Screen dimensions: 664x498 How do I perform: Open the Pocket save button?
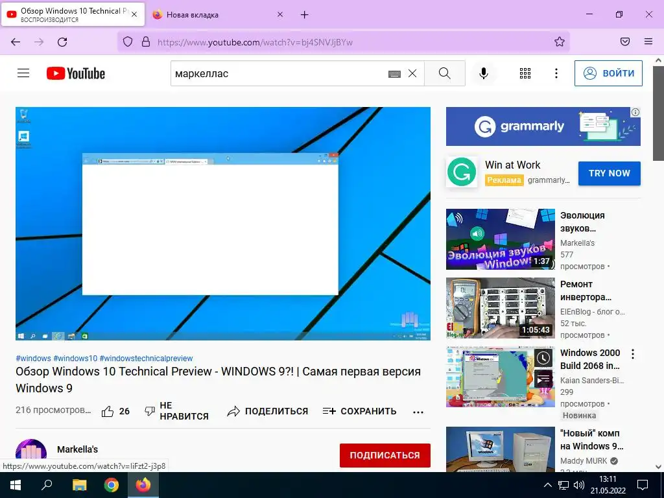coord(625,41)
